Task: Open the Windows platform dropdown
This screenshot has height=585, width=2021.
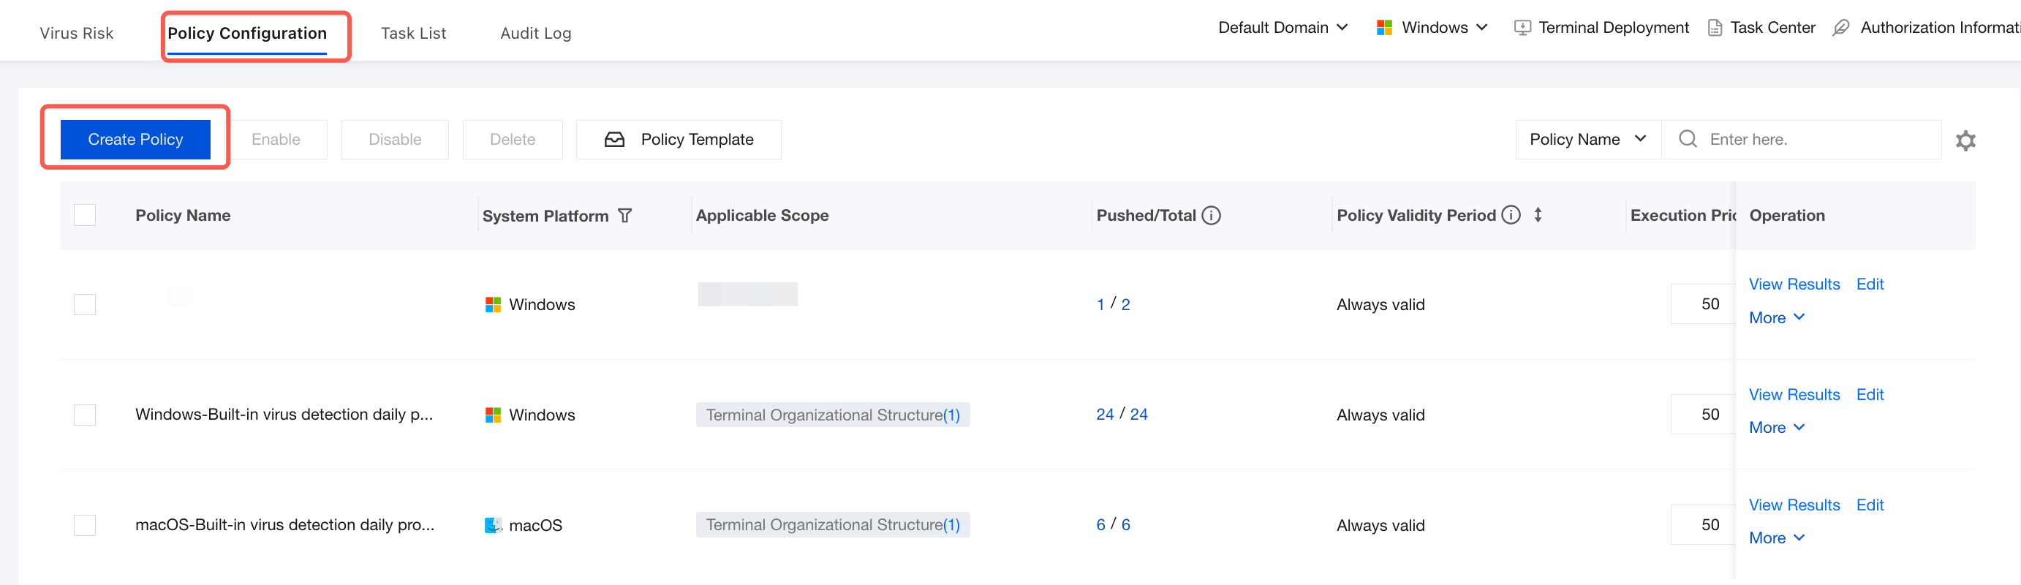Action: click(1432, 28)
